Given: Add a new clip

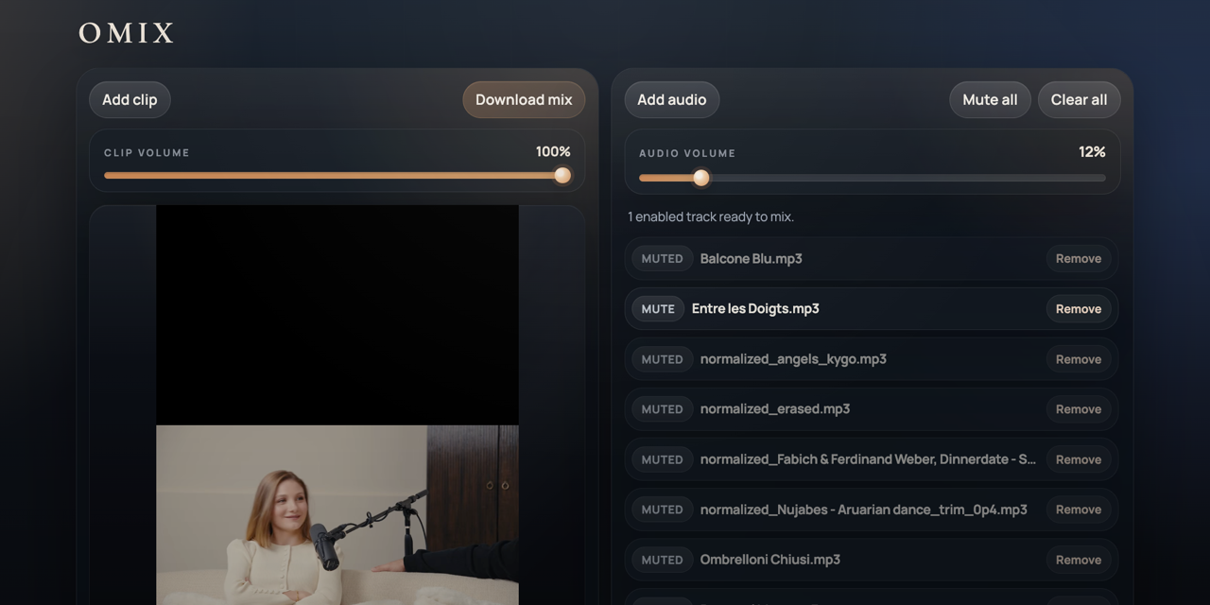Looking at the screenshot, I should point(130,99).
